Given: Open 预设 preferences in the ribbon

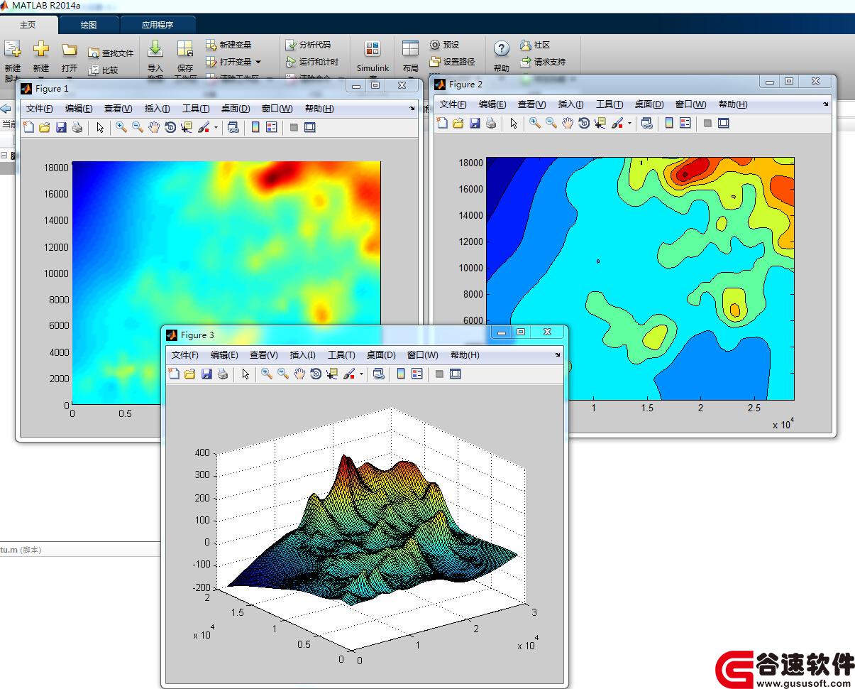Looking at the screenshot, I should coord(444,45).
